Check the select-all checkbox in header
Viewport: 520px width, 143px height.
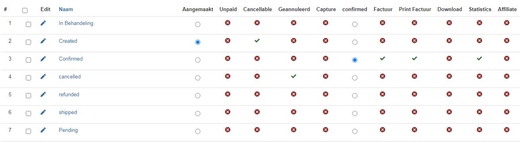click(x=25, y=10)
